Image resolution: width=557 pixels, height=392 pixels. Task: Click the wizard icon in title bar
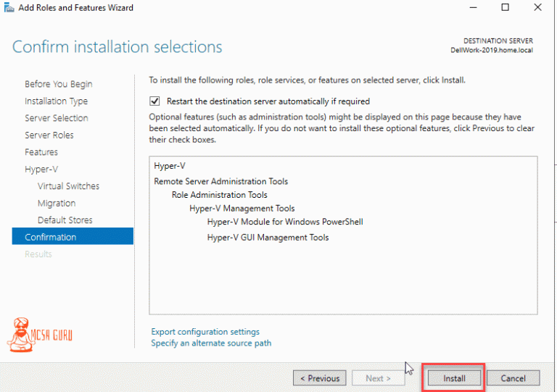(x=9, y=7)
